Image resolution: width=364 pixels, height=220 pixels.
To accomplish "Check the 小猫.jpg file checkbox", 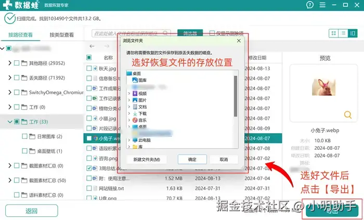I will 89,118.
